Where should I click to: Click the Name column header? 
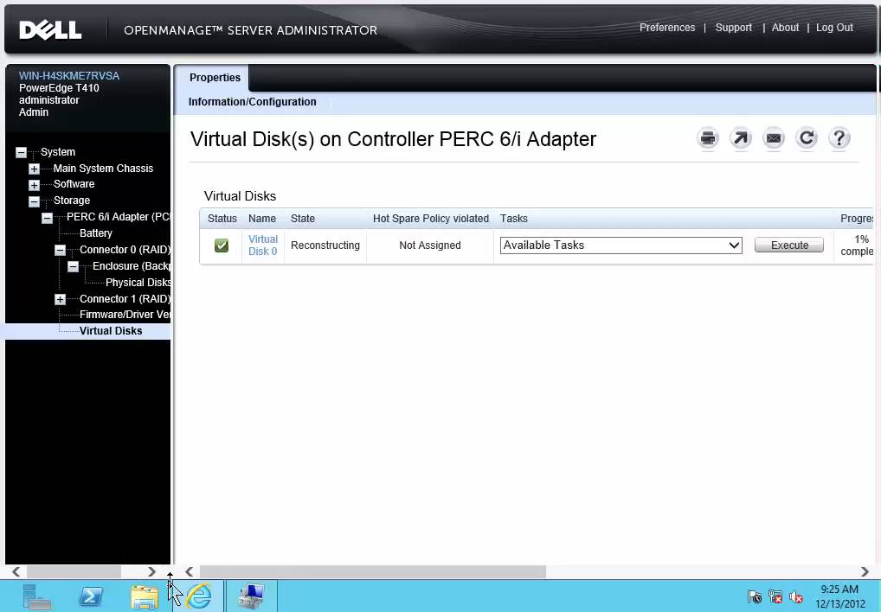coord(262,219)
